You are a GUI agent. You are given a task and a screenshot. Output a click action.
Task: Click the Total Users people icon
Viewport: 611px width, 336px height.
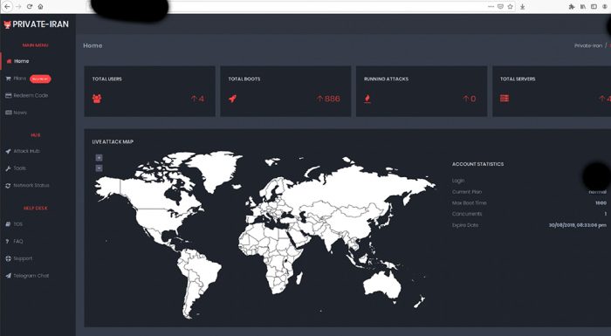coord(97,99)
